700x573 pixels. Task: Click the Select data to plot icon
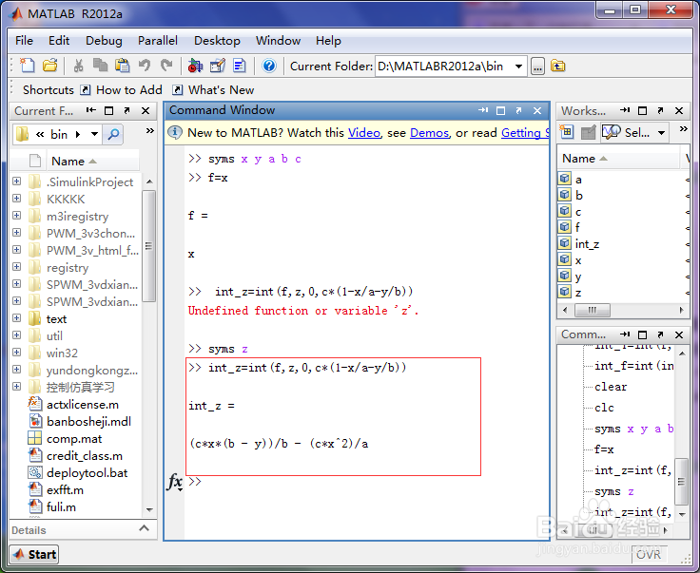(x=612, y=132)
